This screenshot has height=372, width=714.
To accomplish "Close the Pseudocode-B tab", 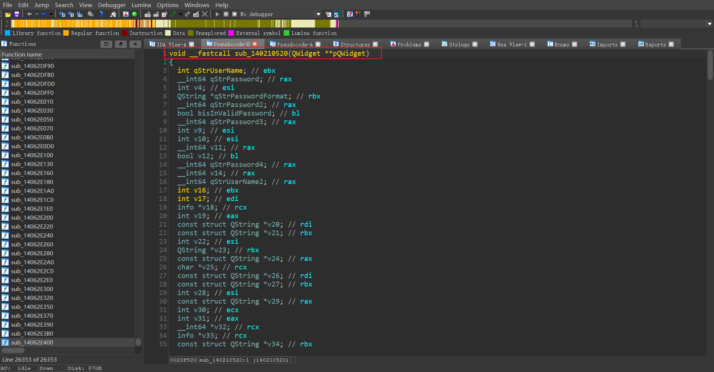I will [x=255, y=44].
